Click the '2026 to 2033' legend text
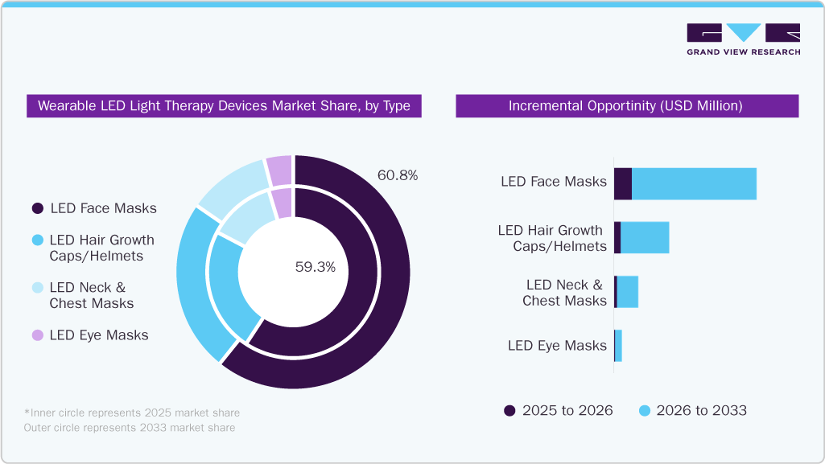 701,411
